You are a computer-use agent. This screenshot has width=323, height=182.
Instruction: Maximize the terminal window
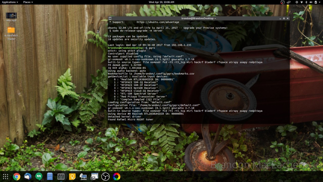pyautogui.click(x=284, y=18)
